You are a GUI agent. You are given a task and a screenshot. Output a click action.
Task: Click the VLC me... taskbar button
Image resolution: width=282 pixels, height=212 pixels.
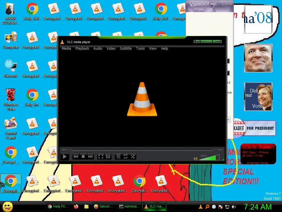point(154,206)
